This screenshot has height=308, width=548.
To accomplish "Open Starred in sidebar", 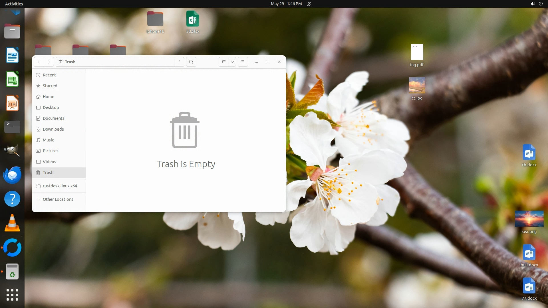I will (x=50, y=86).
